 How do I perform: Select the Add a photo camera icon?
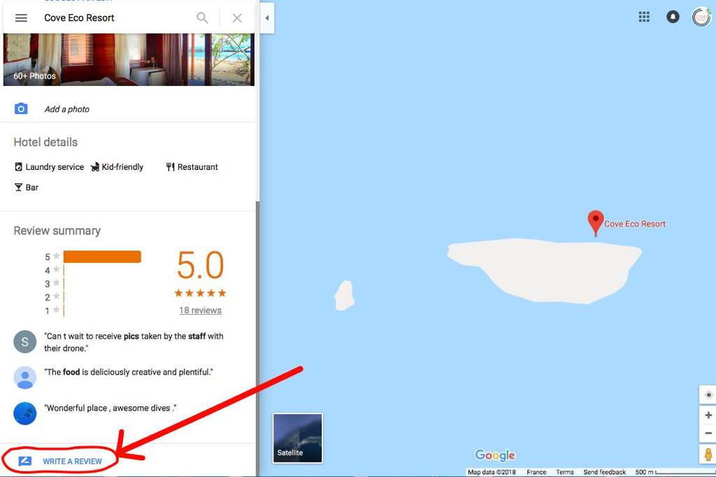(x=20, y=108)
